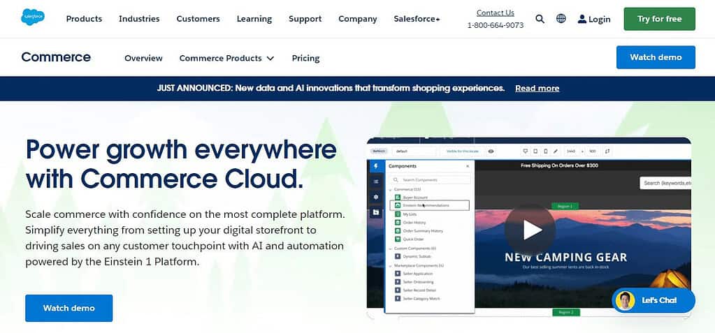Click the Buyer Account component icon

click(397, 198)
